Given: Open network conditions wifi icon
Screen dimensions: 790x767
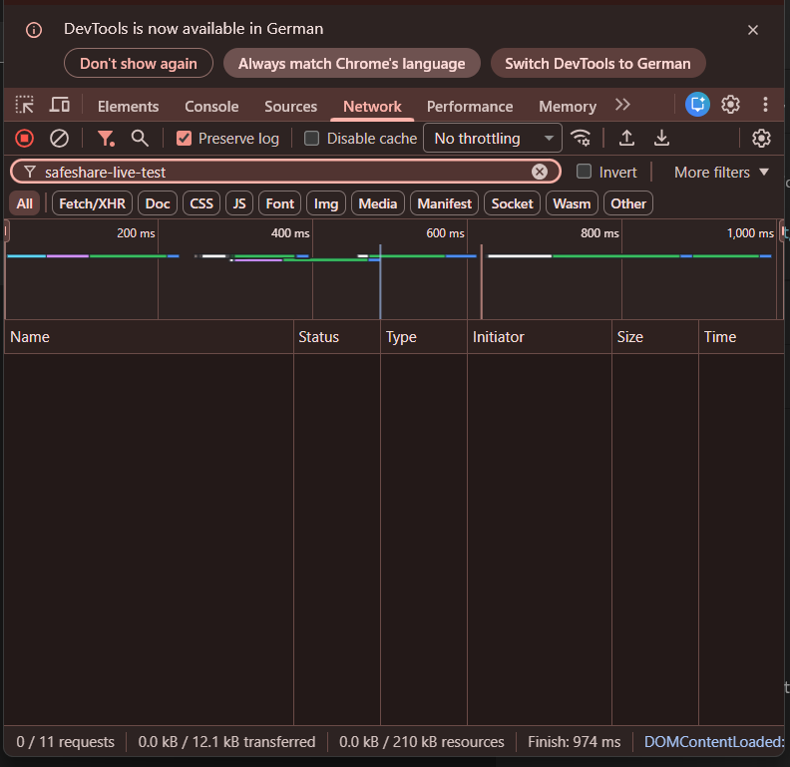Looking at the screenshot, I should tap(581, 138).
